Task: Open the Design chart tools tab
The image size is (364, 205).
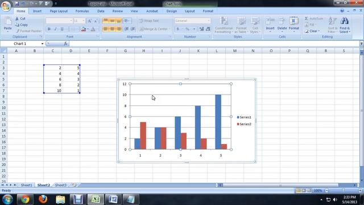Action: 172,11
